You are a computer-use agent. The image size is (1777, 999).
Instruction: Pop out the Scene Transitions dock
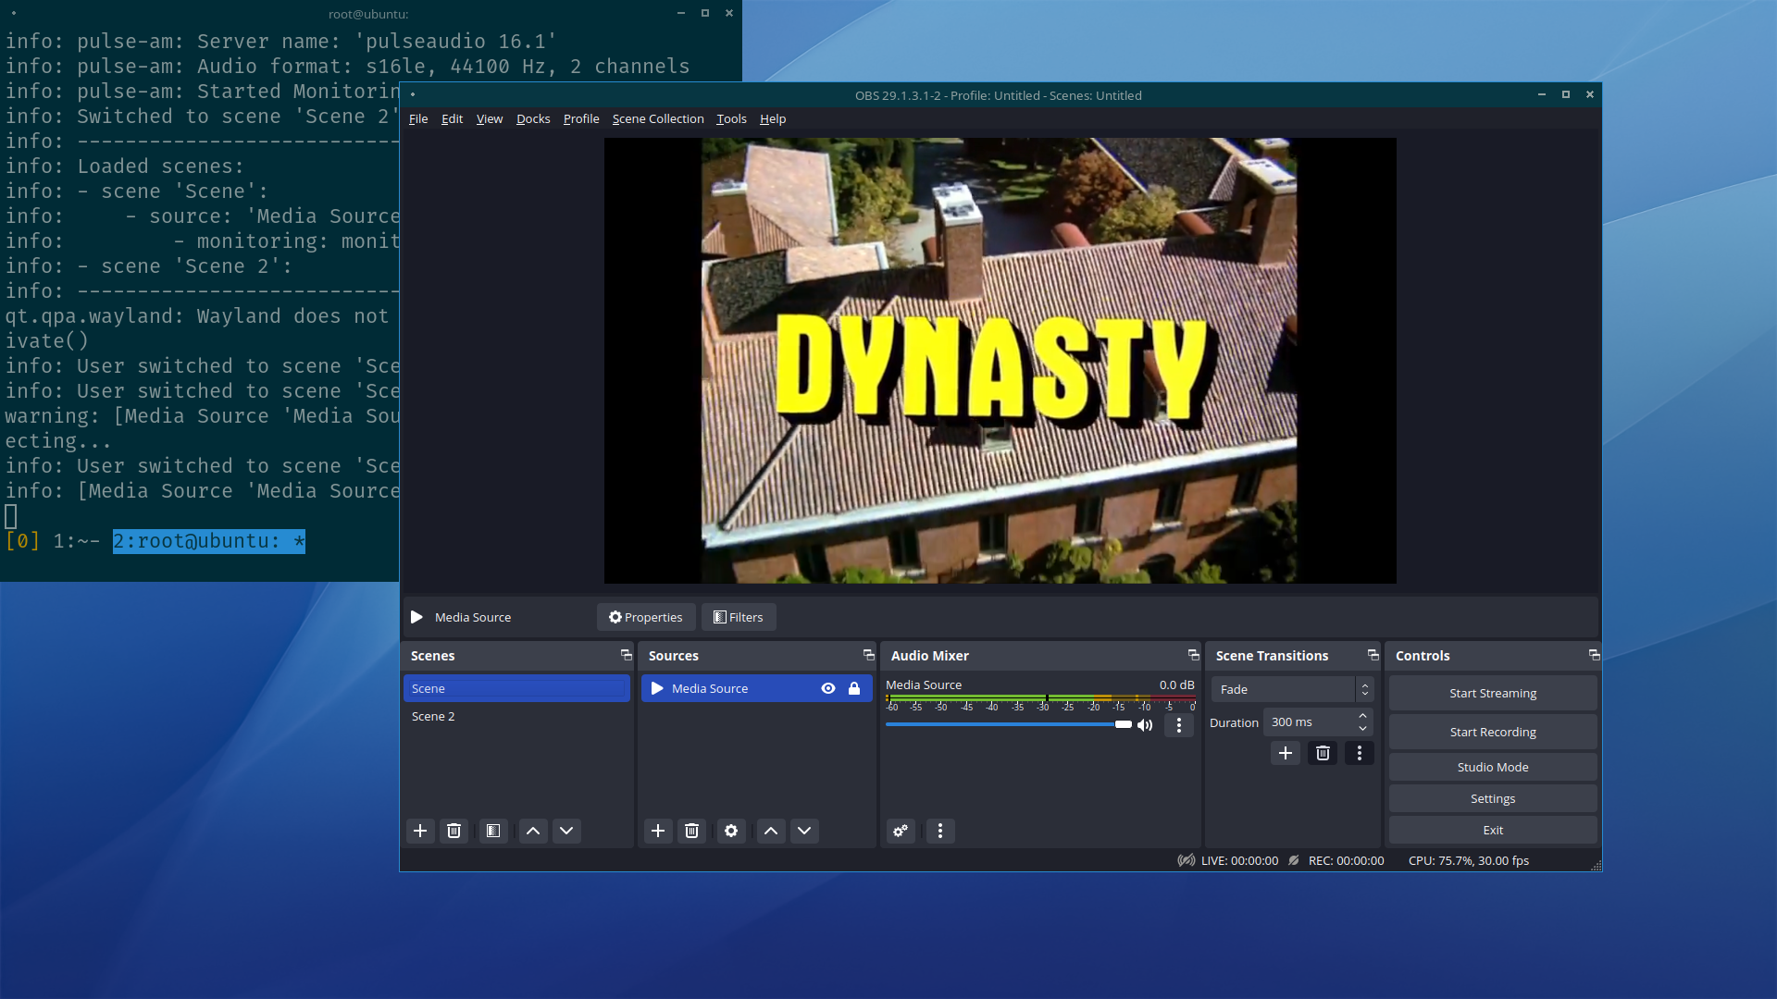click(1373, 655)
